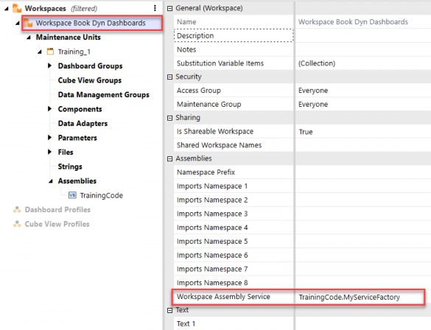431x330 pixels.
Task: Click the Cube View Profiles icon
Action: pyautogui.click(x=17, y=224)
